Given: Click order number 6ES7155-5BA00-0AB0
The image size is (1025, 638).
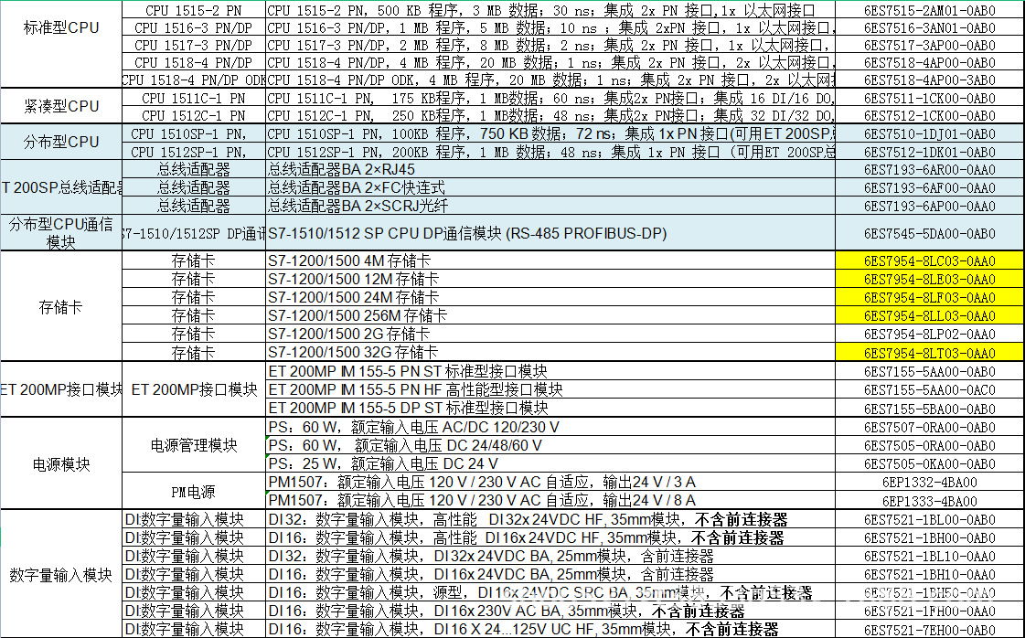Looking at the screenshot, I should pos(930,409).
